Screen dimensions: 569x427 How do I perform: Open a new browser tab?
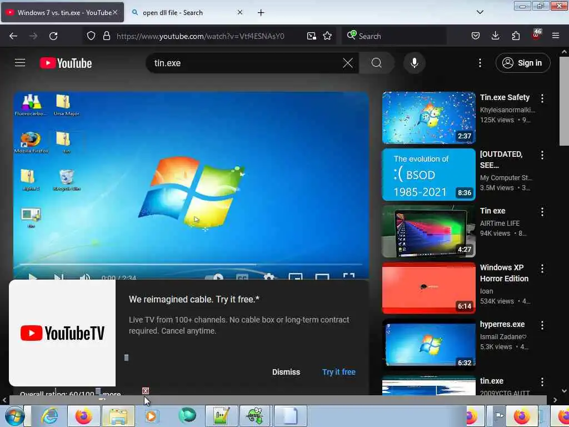(x=261, y=13)
